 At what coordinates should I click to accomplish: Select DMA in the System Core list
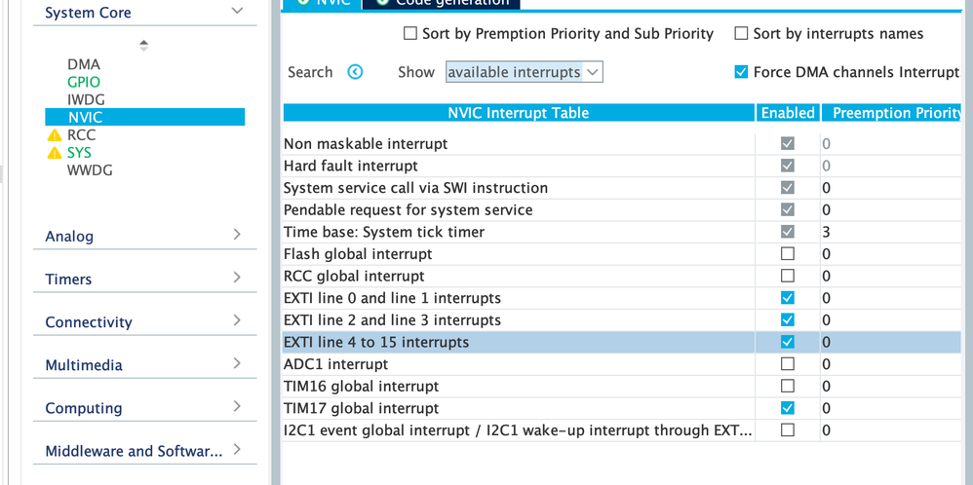click(84, 64)
